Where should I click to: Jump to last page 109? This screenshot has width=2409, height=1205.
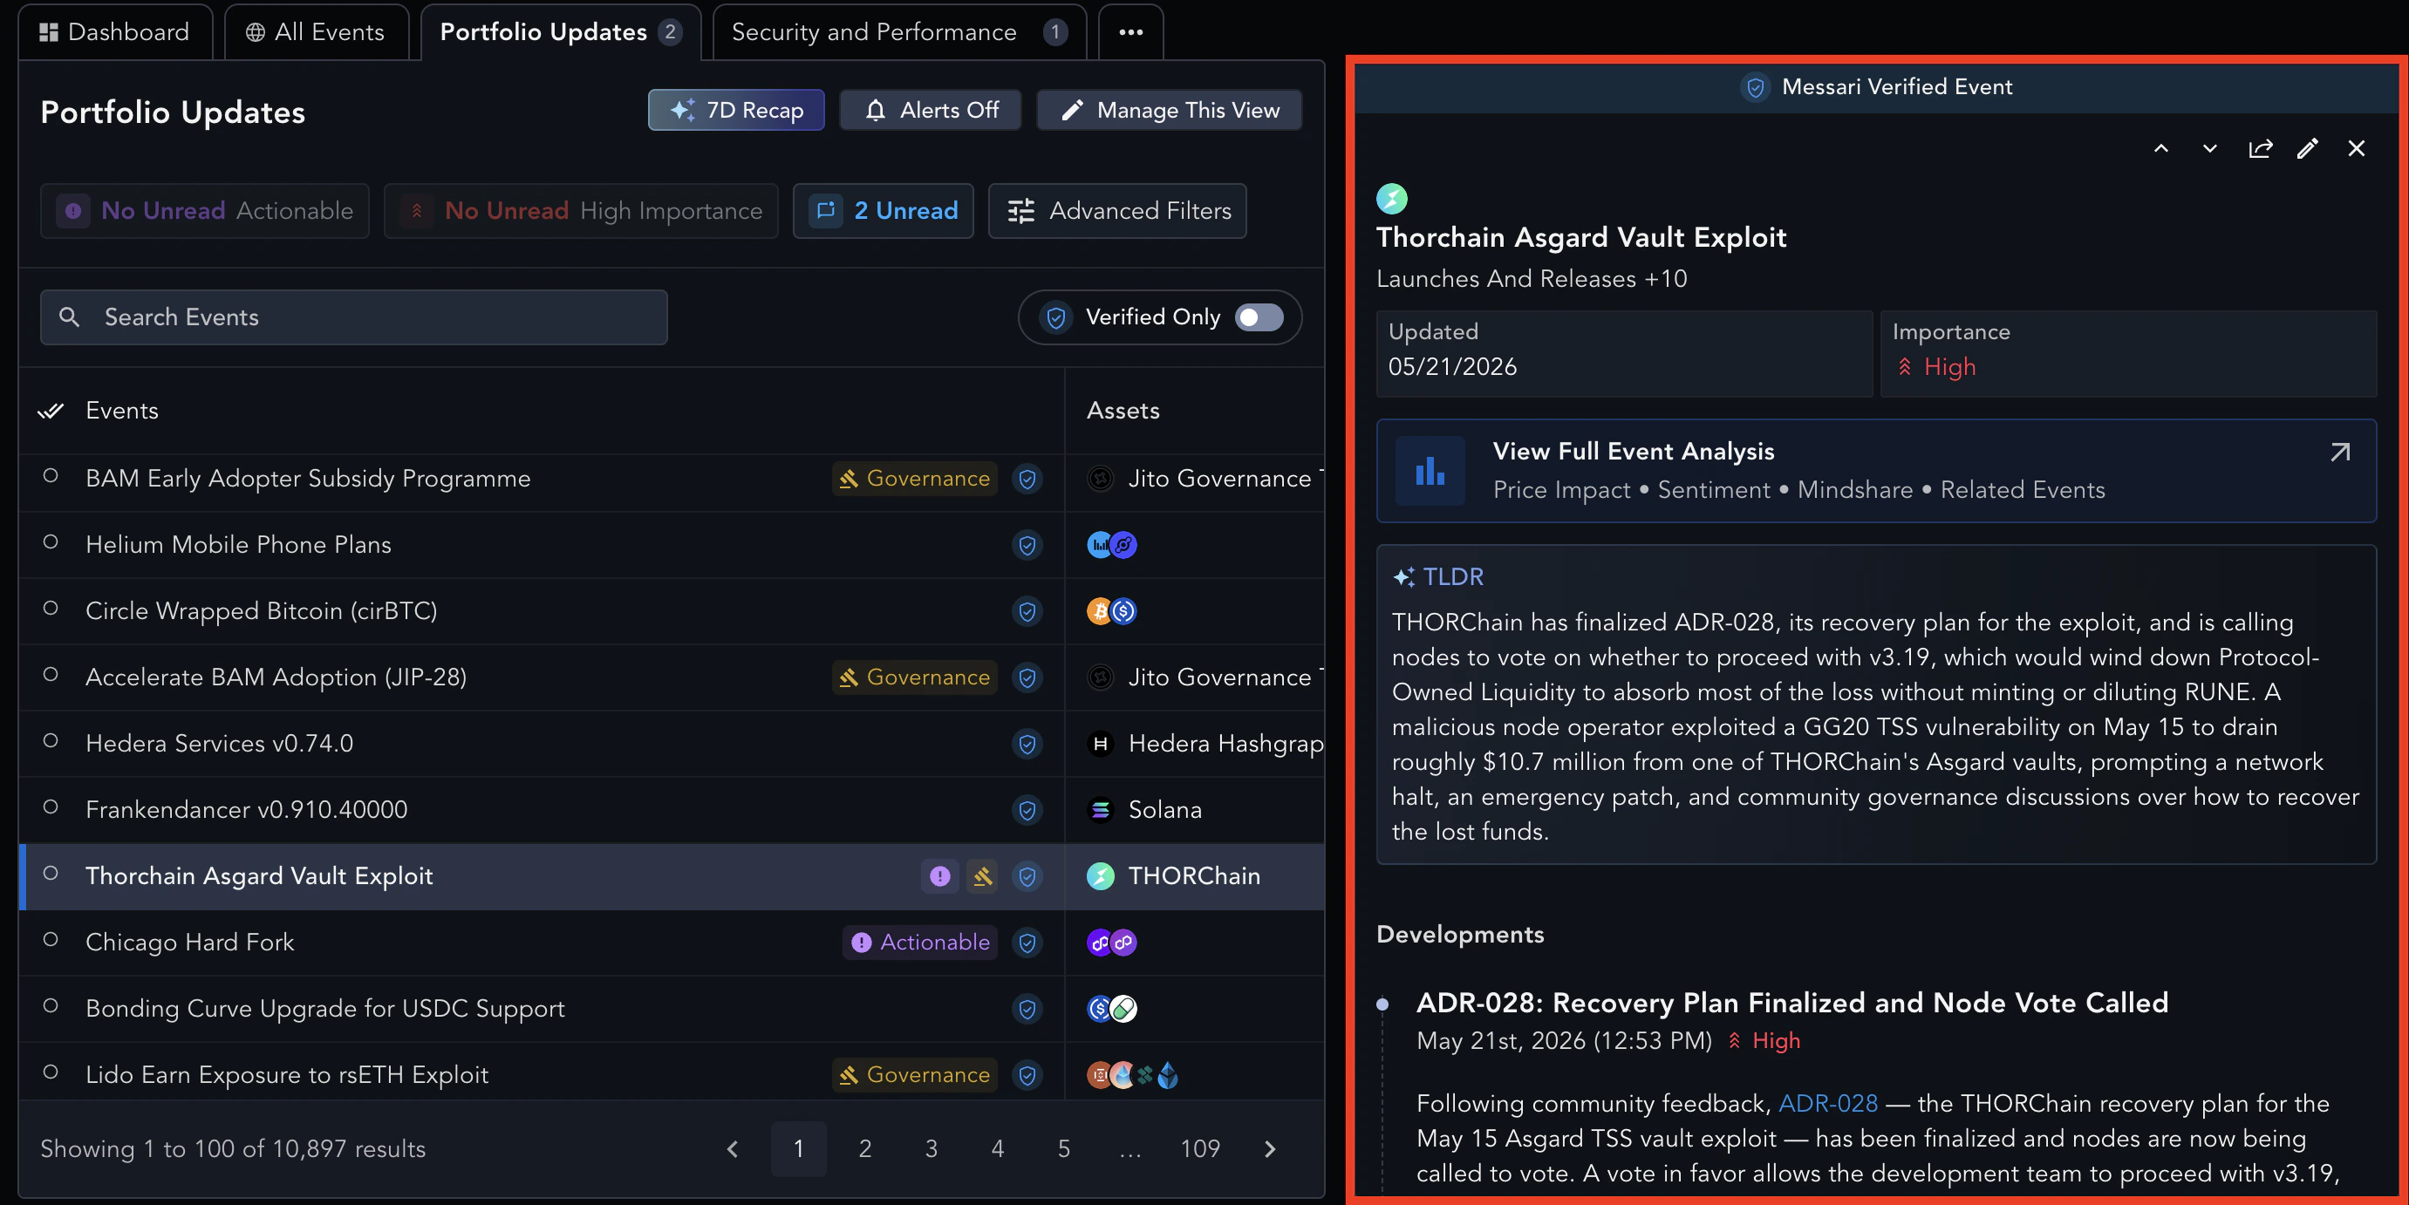pos(1200,1149)
